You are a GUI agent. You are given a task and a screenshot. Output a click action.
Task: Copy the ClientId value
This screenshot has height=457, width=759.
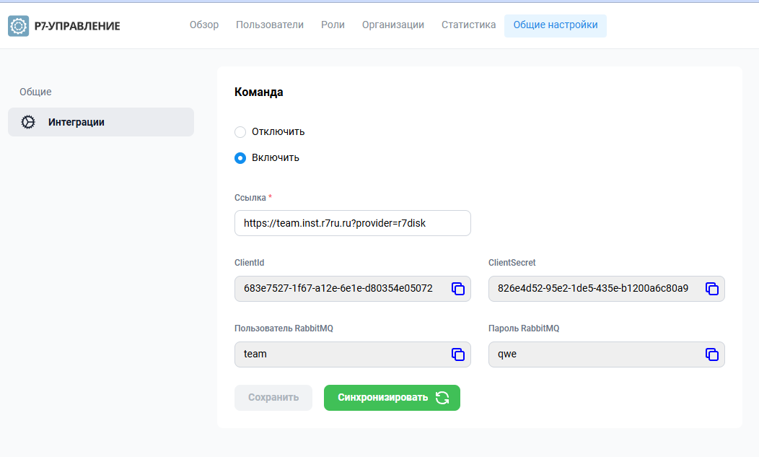pos(457,289)
